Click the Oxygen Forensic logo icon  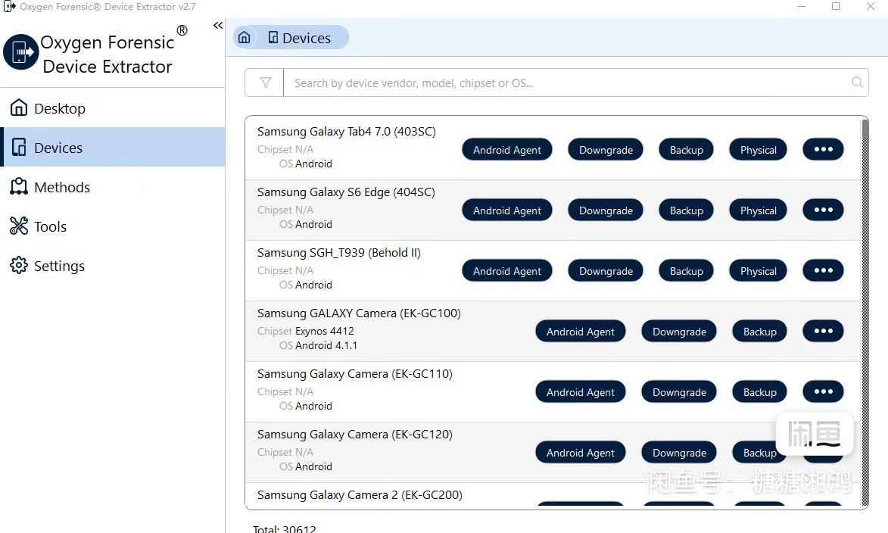coord(21,52)
